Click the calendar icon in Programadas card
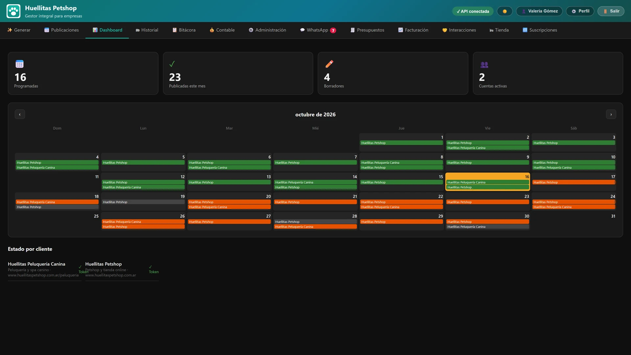This screenshot has width=631, height=355. [19, 64]
